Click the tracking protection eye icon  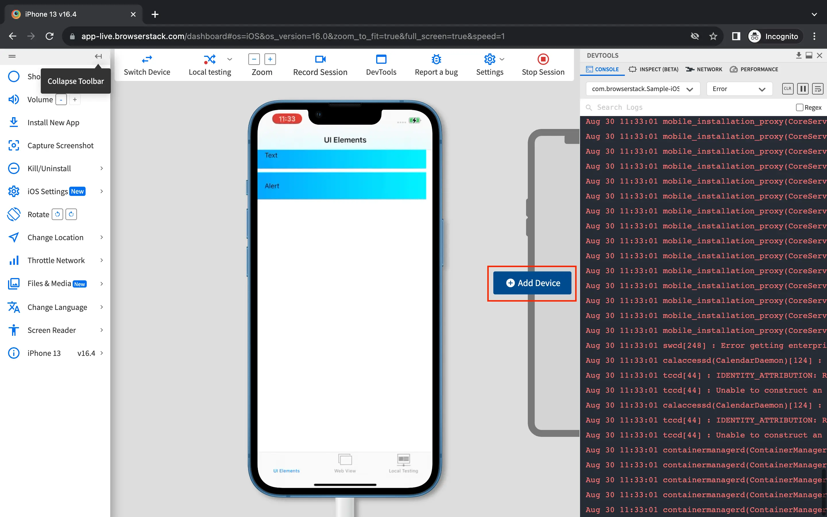(x=694, y=36)
